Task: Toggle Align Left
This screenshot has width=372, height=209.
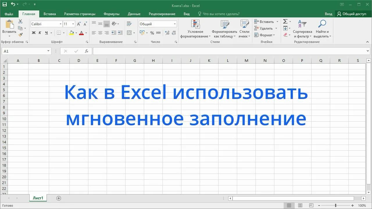Action: pyautogui.click(x=94, y=33)
